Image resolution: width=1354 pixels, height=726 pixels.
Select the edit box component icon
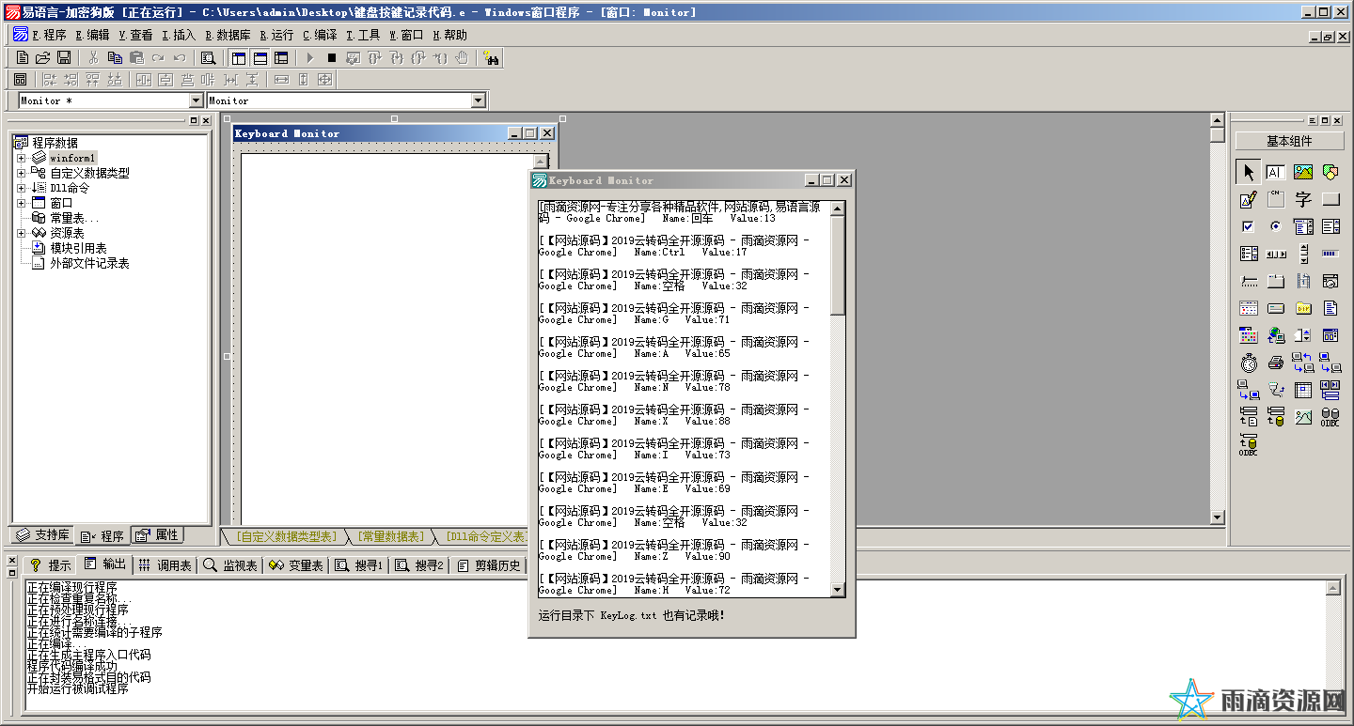[x=1275, y=172]
